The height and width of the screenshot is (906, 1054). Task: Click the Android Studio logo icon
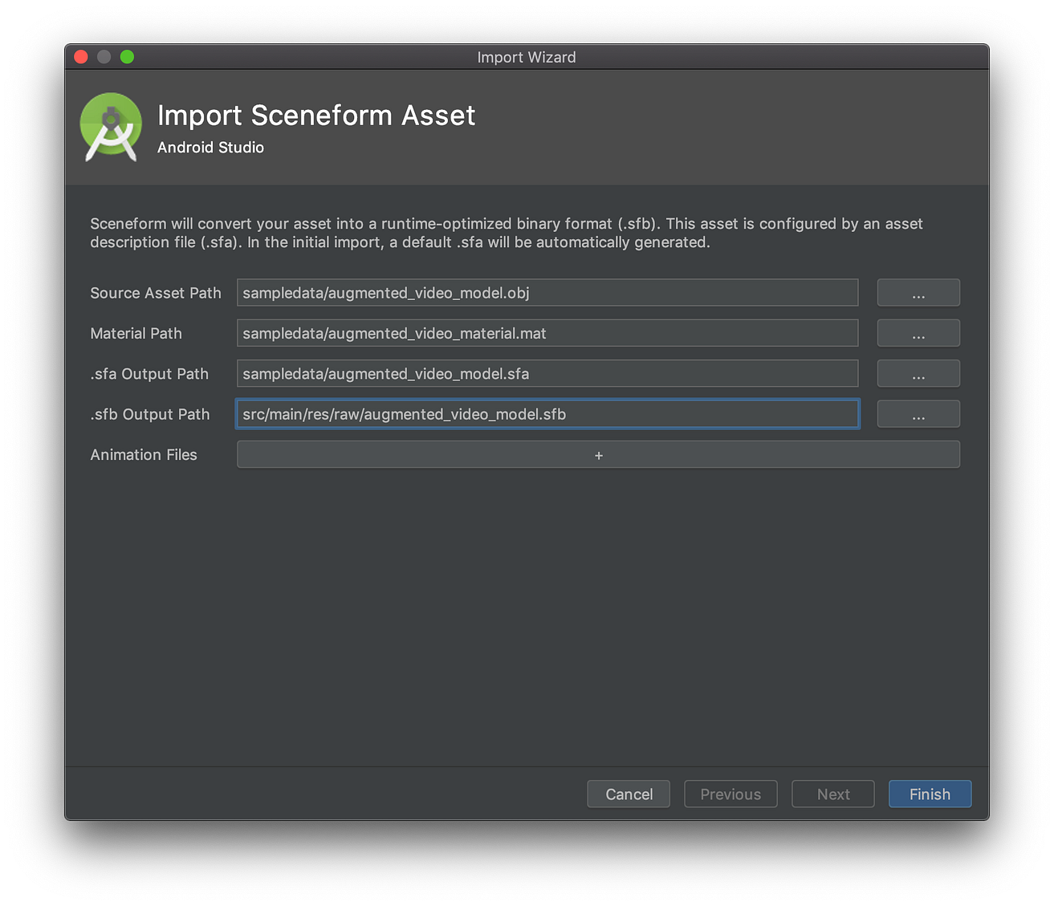tap(111, 128)
